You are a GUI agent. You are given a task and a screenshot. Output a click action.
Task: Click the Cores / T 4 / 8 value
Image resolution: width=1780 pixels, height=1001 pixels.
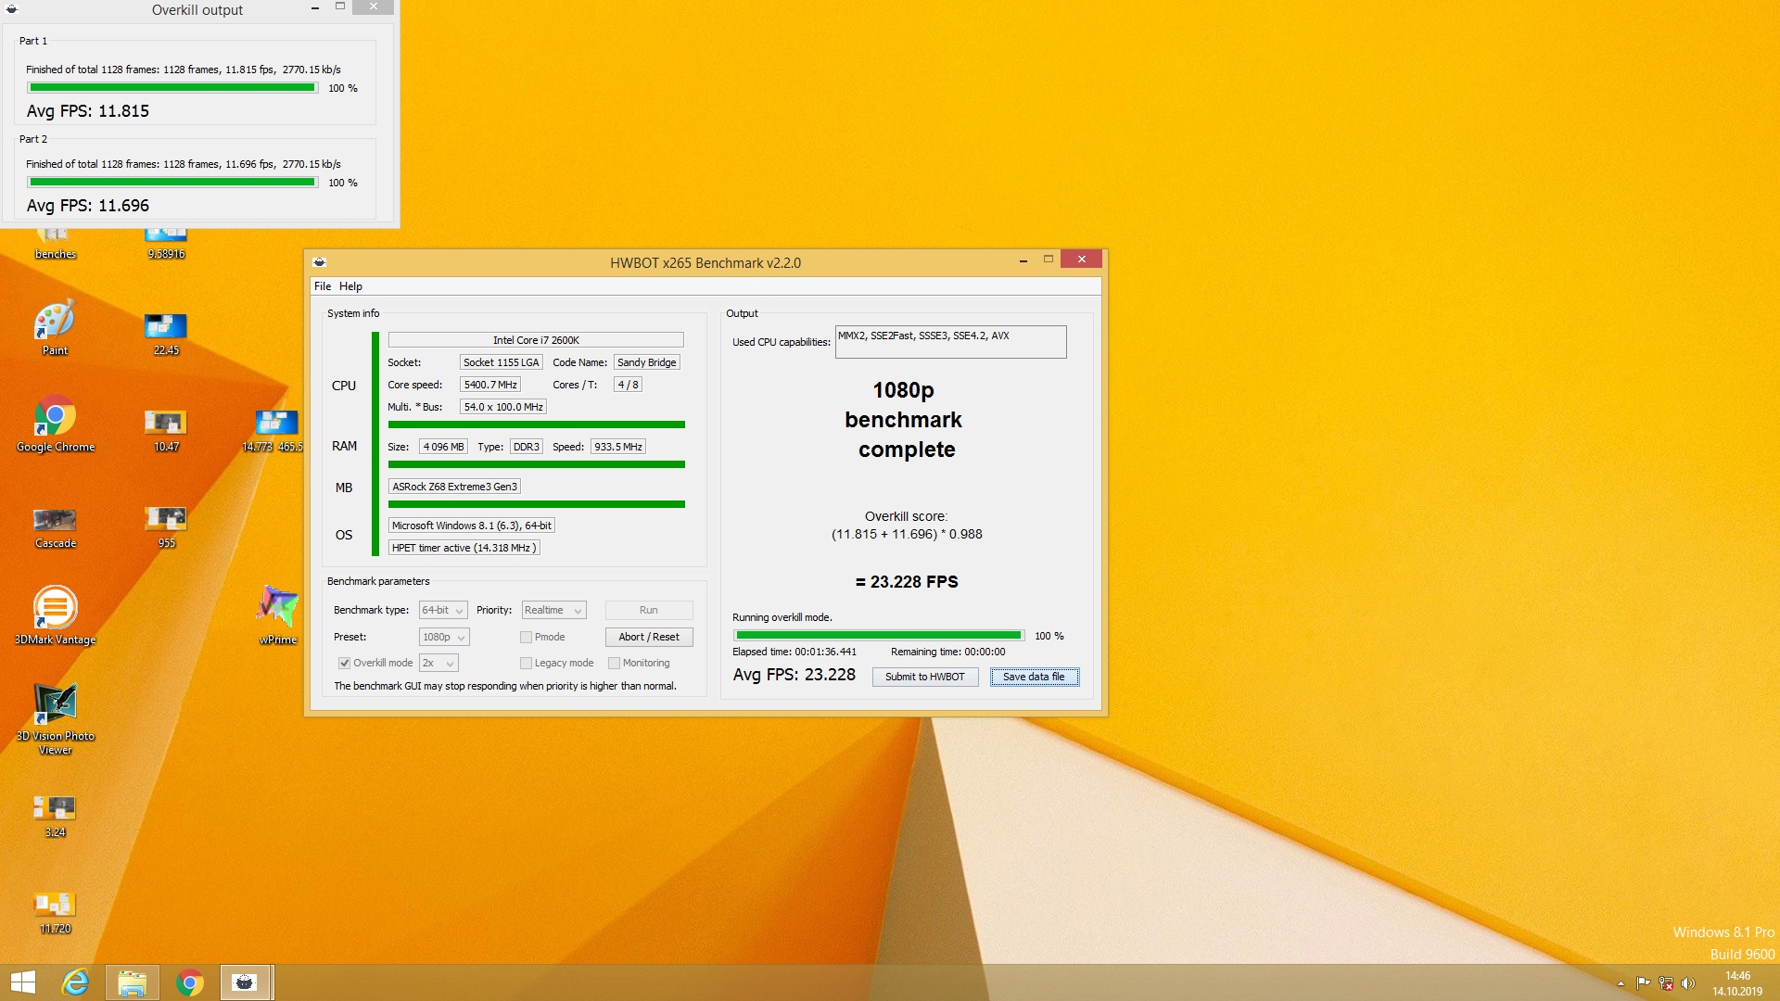tap(628, 385)
